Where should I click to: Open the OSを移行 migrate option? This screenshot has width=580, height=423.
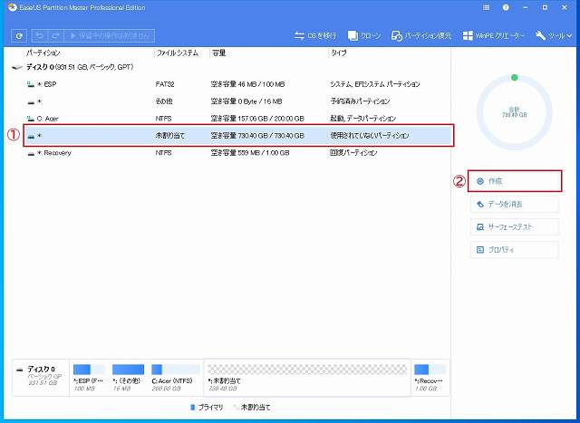click(x=315, y=36)
